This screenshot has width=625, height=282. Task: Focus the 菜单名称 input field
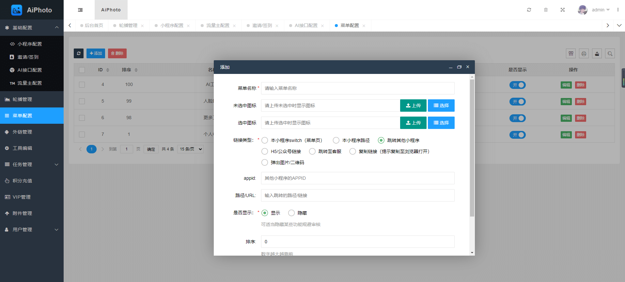(358, 88)
